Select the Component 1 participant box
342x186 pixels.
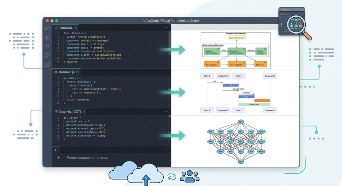point(223,76)
